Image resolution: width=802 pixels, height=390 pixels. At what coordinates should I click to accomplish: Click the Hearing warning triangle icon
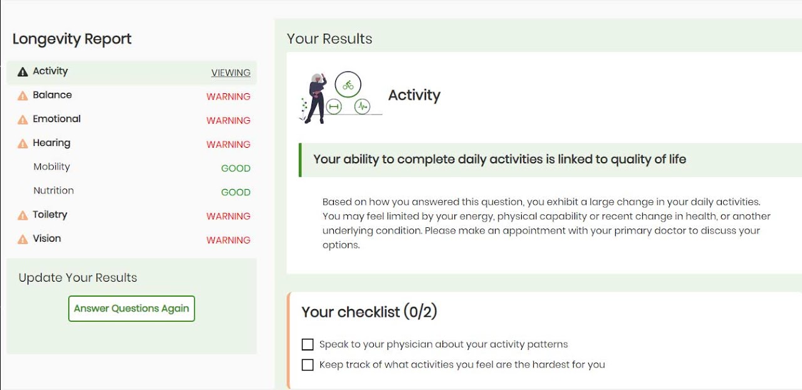23,143
